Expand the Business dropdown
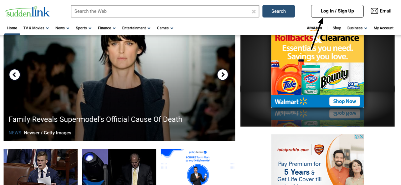Screen dimensions: 401x185 click(x=357, y=28)
